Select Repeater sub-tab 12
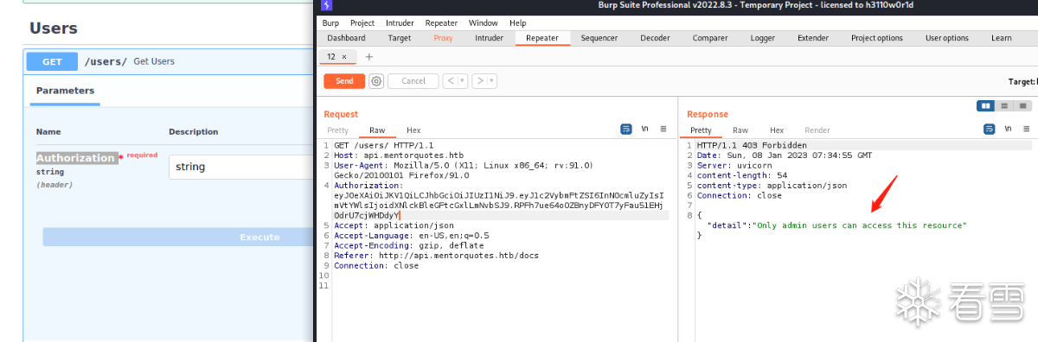1038x342 pixels. (x=331, y=56)
